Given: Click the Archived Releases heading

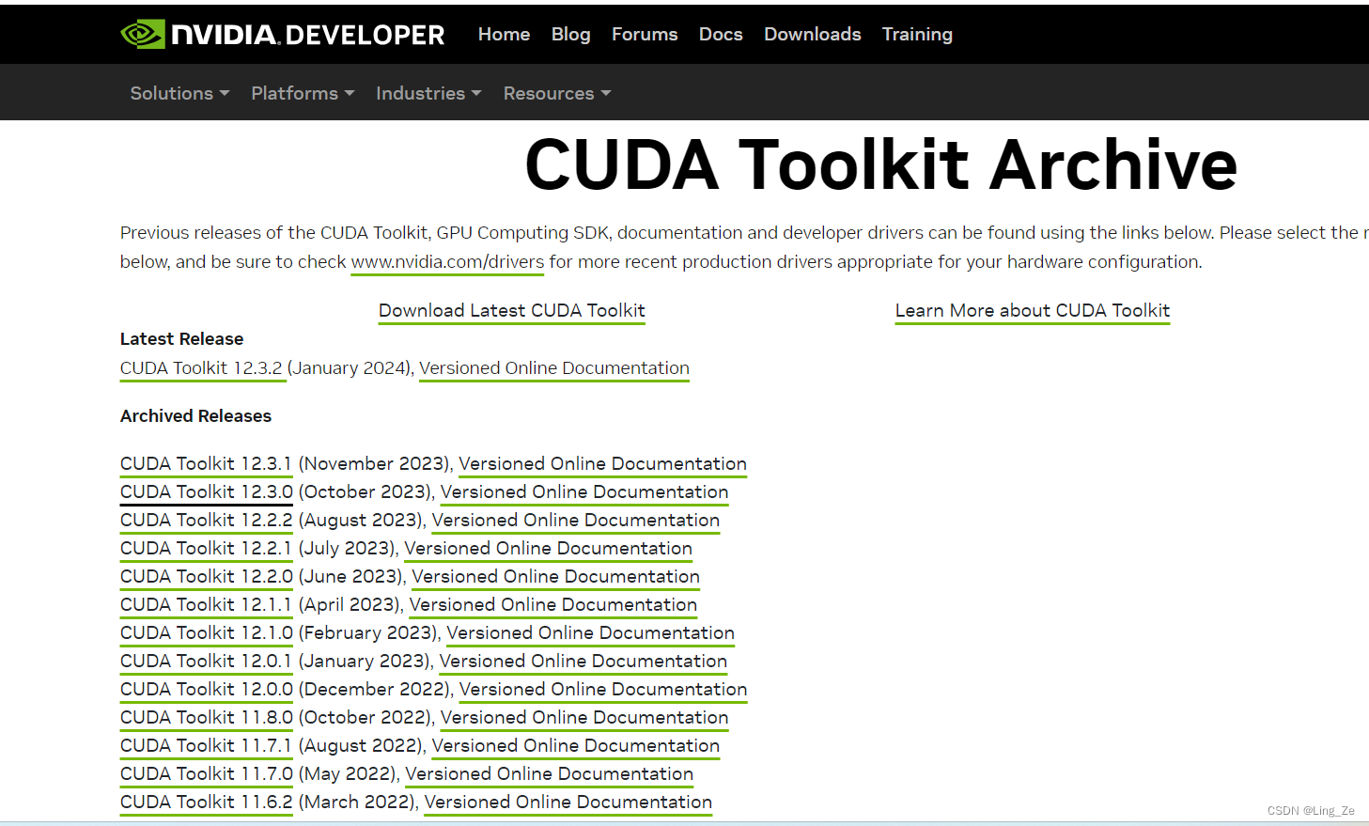Looking at the screenshot, I should pos(195,416).
